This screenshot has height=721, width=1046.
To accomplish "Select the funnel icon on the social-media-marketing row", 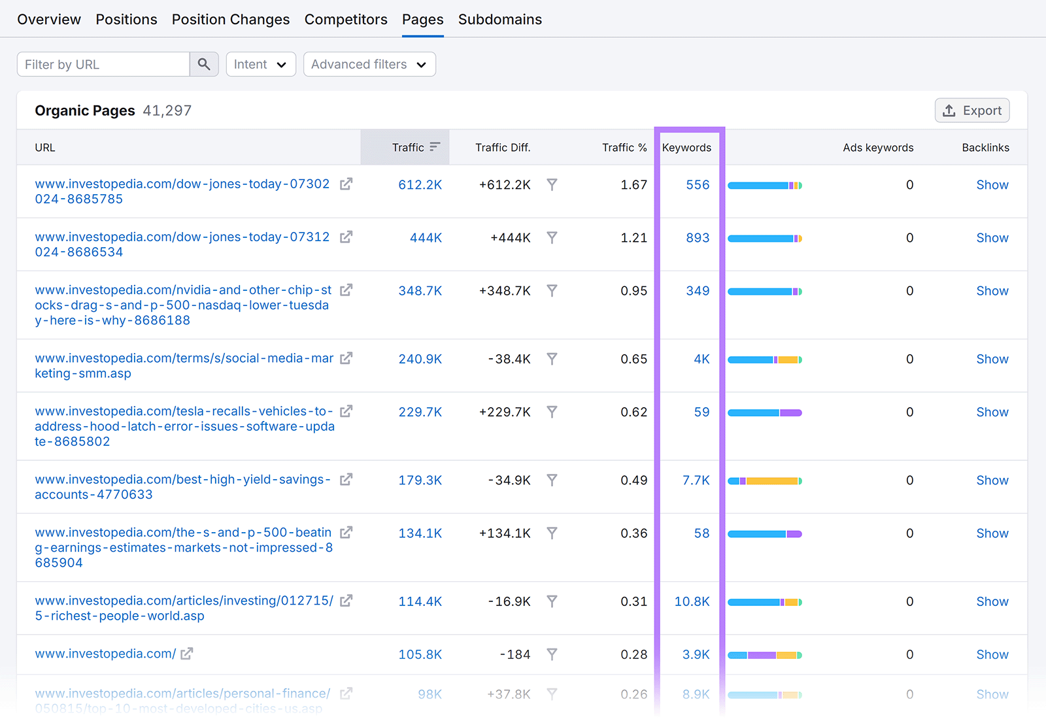I will 552,358.
